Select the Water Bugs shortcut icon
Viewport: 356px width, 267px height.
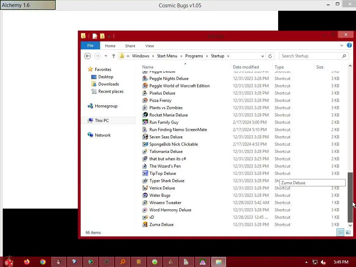[145, 195]
